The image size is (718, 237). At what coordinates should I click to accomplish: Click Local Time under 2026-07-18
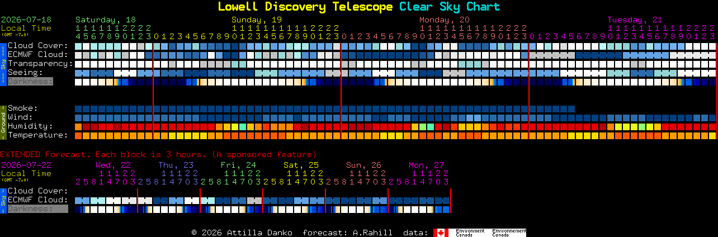point(26,28)
